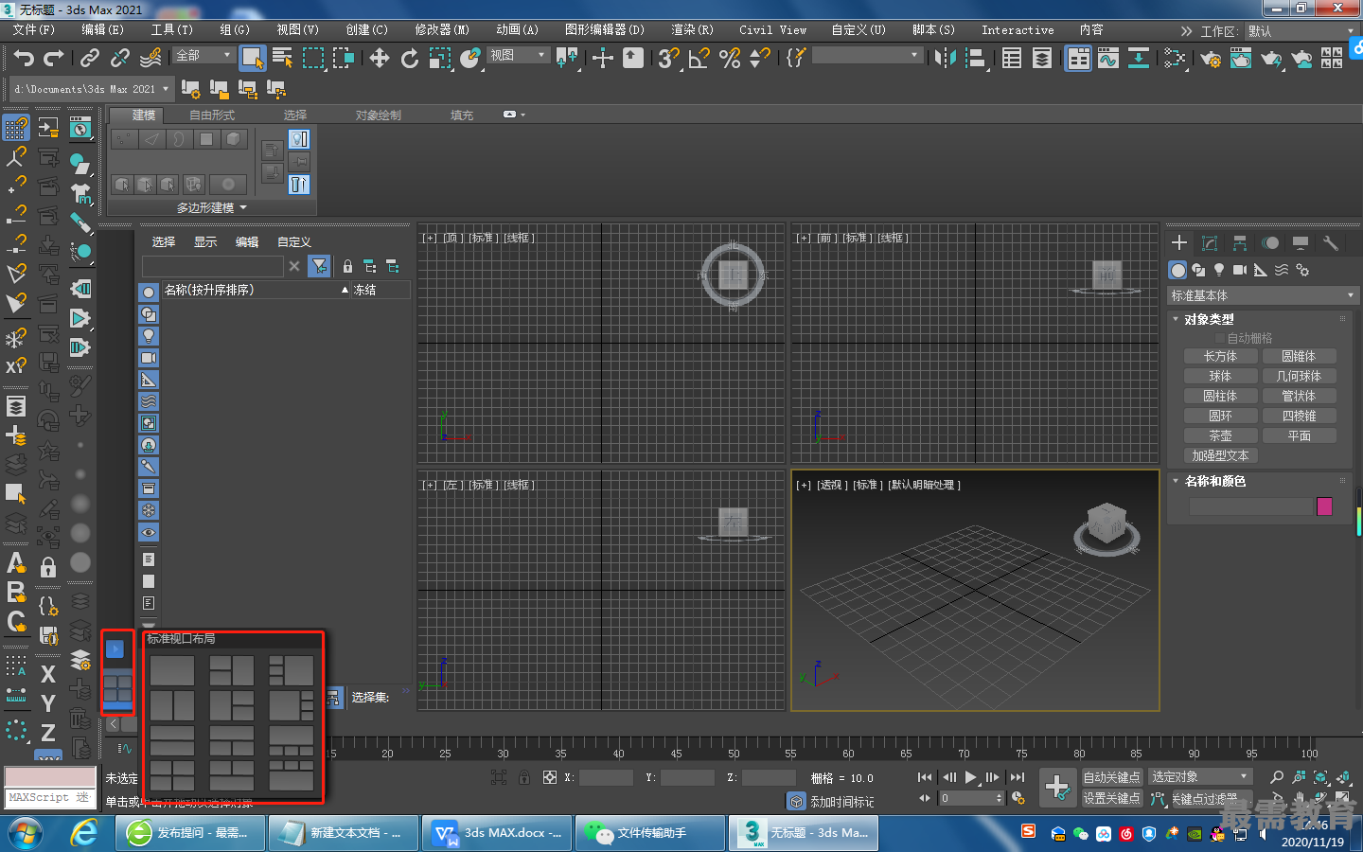Open the 视图 reference coordinate dropdown
This screenshot has height=852, width=1363.
518,56
